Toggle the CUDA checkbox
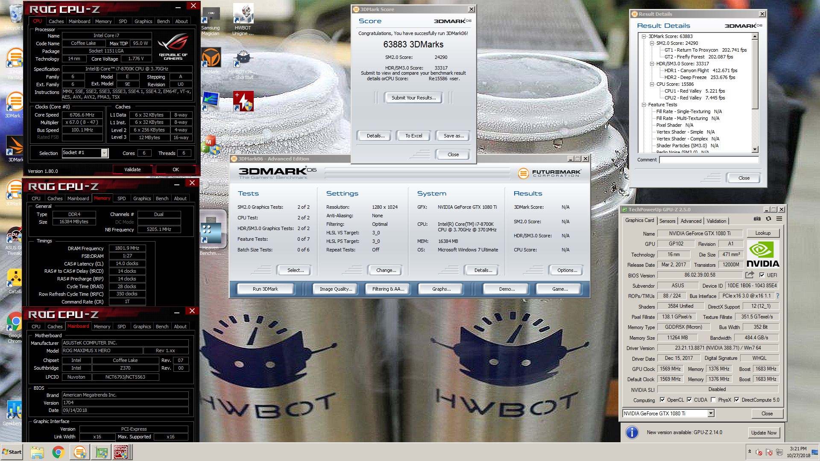The height and width of the screenshot is (461, 820). coord(689,400)
